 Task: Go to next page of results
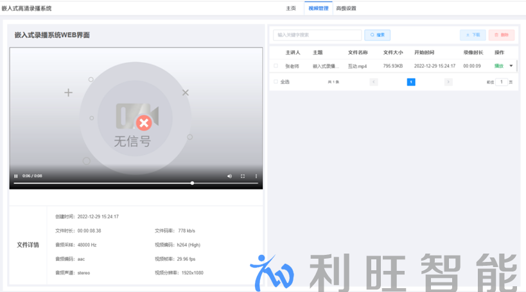pos(448,82)
